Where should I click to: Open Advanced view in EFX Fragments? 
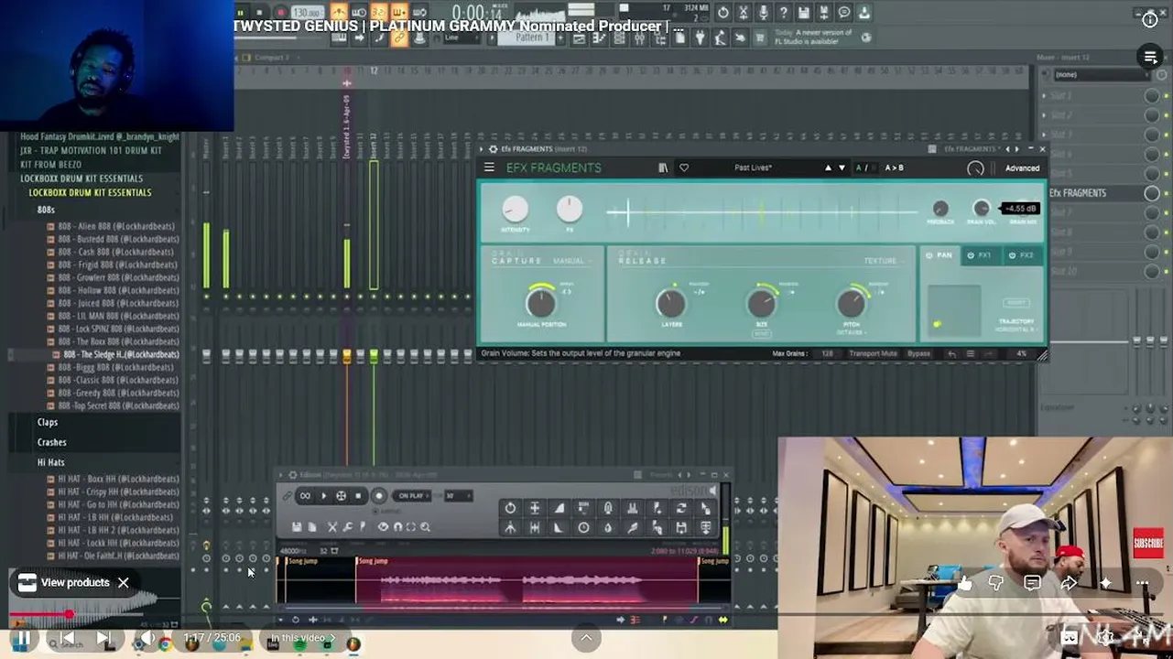click(1022, 168)
